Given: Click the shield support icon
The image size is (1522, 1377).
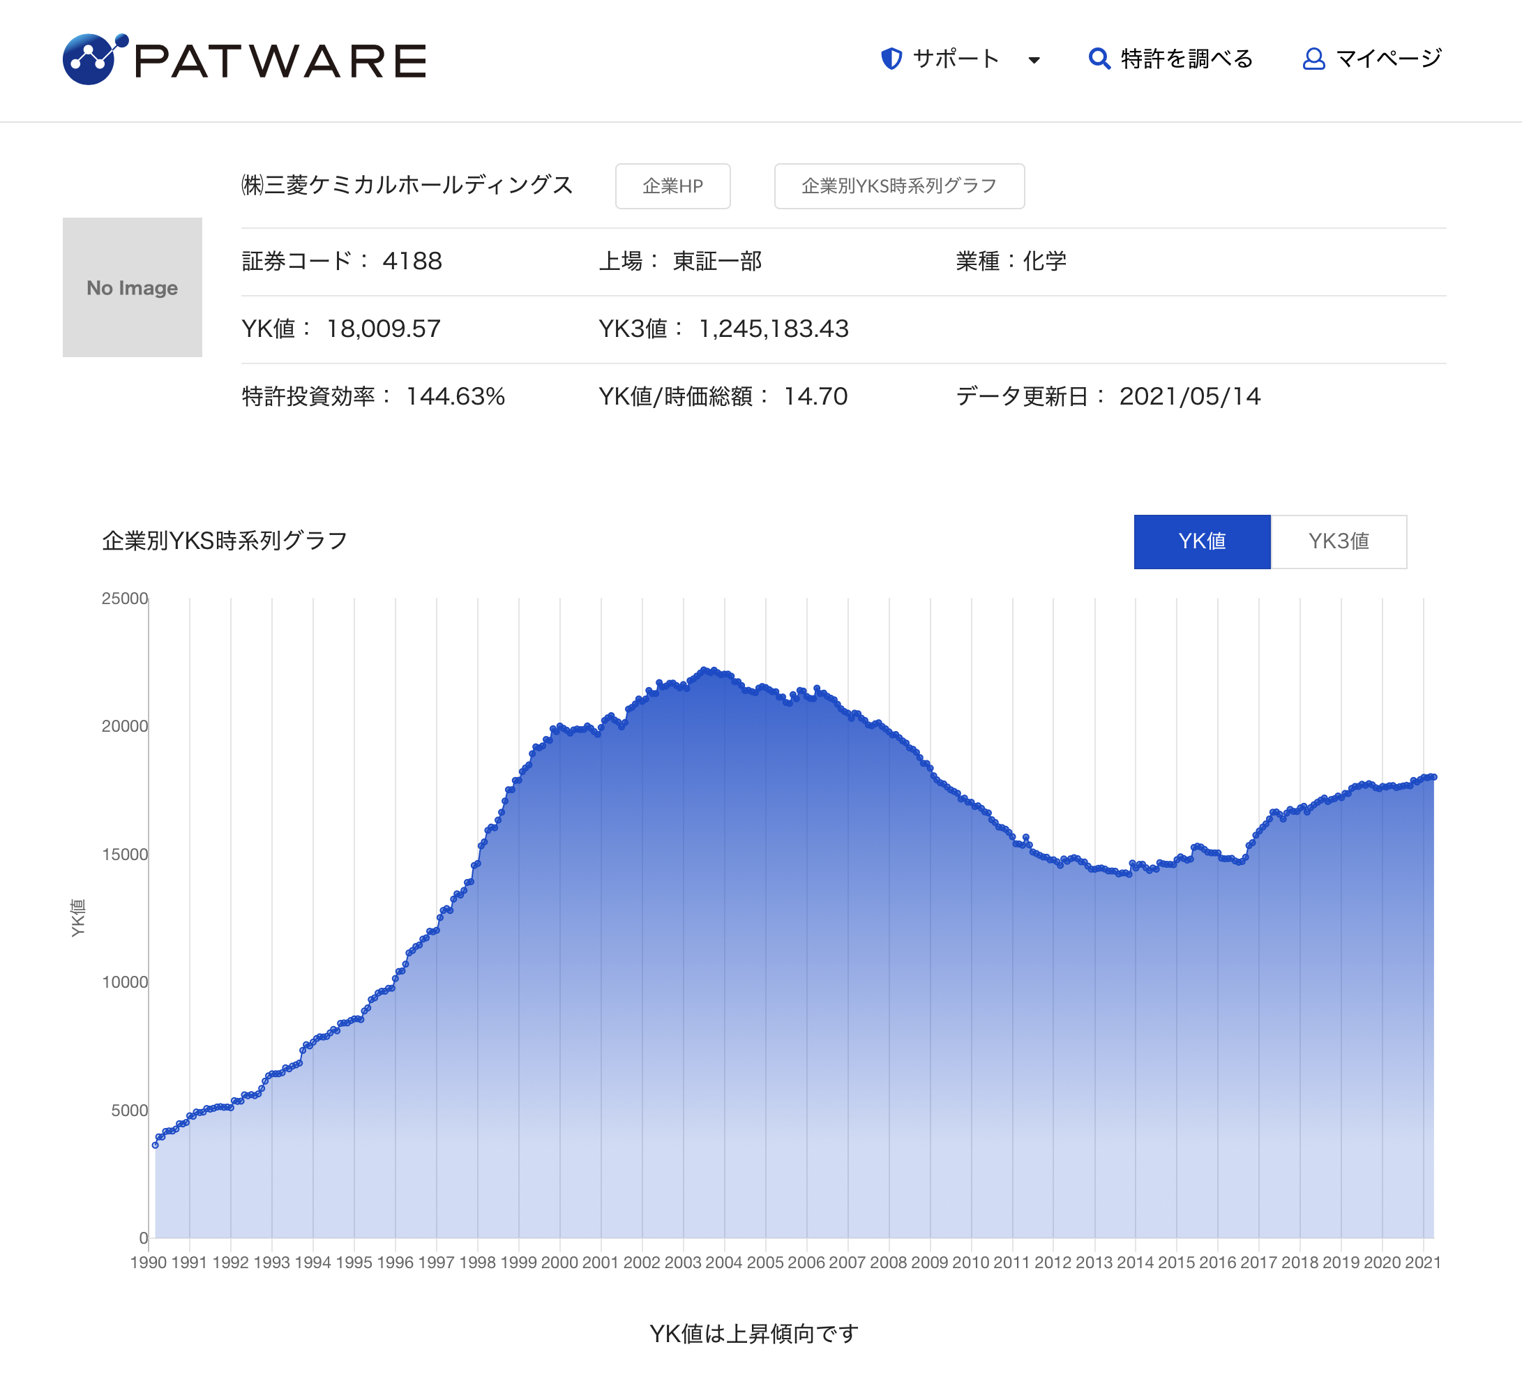Looking at the screenshot, I should pos(891,59).
